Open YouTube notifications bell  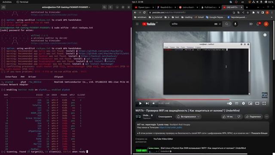pos(258,24)
